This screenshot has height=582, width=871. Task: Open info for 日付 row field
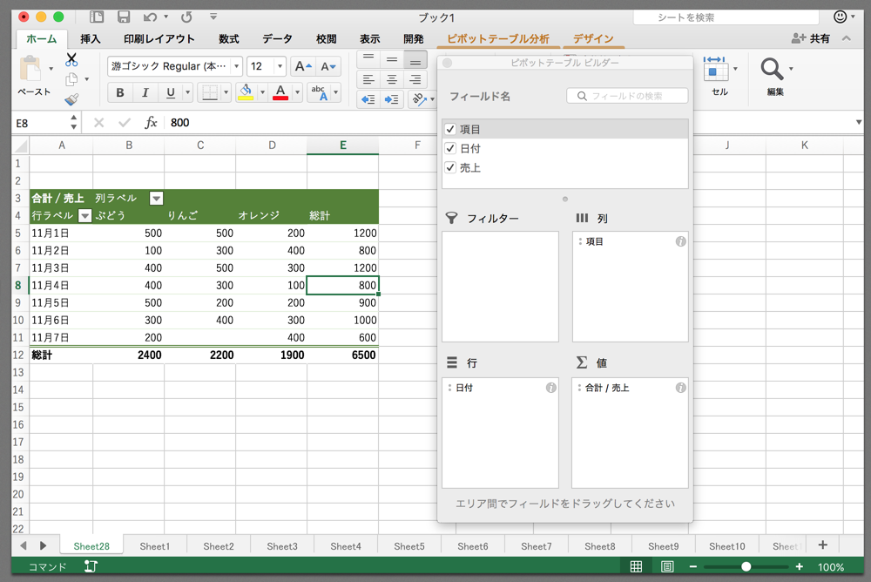(x=551, y=388)
